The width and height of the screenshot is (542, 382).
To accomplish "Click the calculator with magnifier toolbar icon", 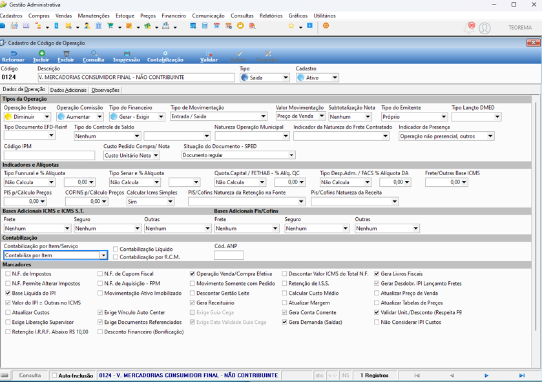I will pos(253,26).
